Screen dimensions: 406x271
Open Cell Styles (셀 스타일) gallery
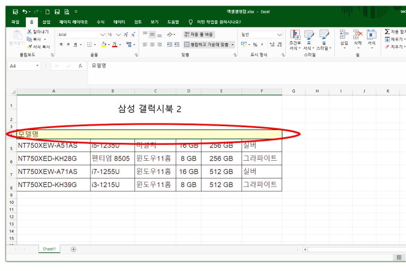324,40
